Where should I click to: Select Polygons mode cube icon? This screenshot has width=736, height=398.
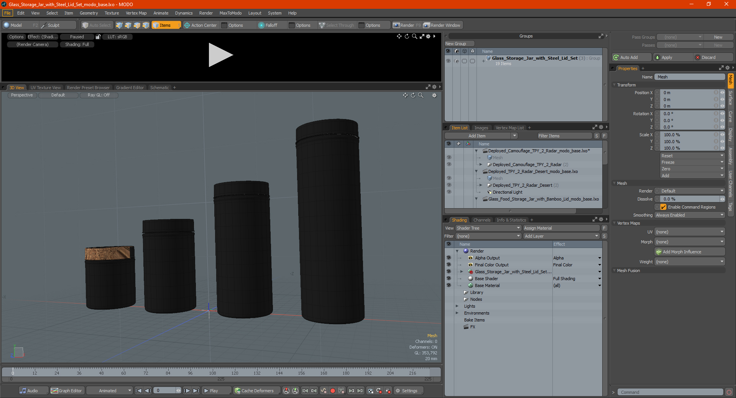coord(137,25)
